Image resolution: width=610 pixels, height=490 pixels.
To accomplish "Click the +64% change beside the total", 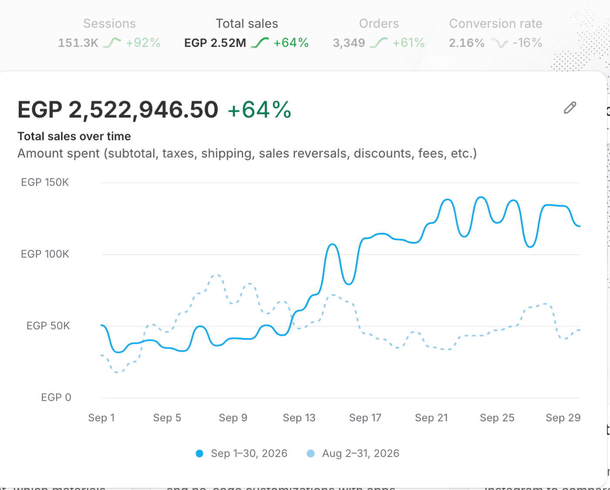I will point(259,109).
